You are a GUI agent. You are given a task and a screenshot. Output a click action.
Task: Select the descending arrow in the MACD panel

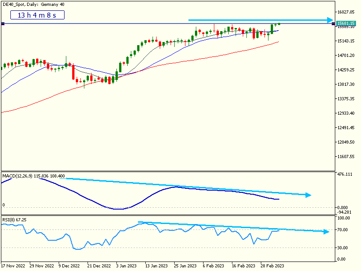(x=190, y=187)
